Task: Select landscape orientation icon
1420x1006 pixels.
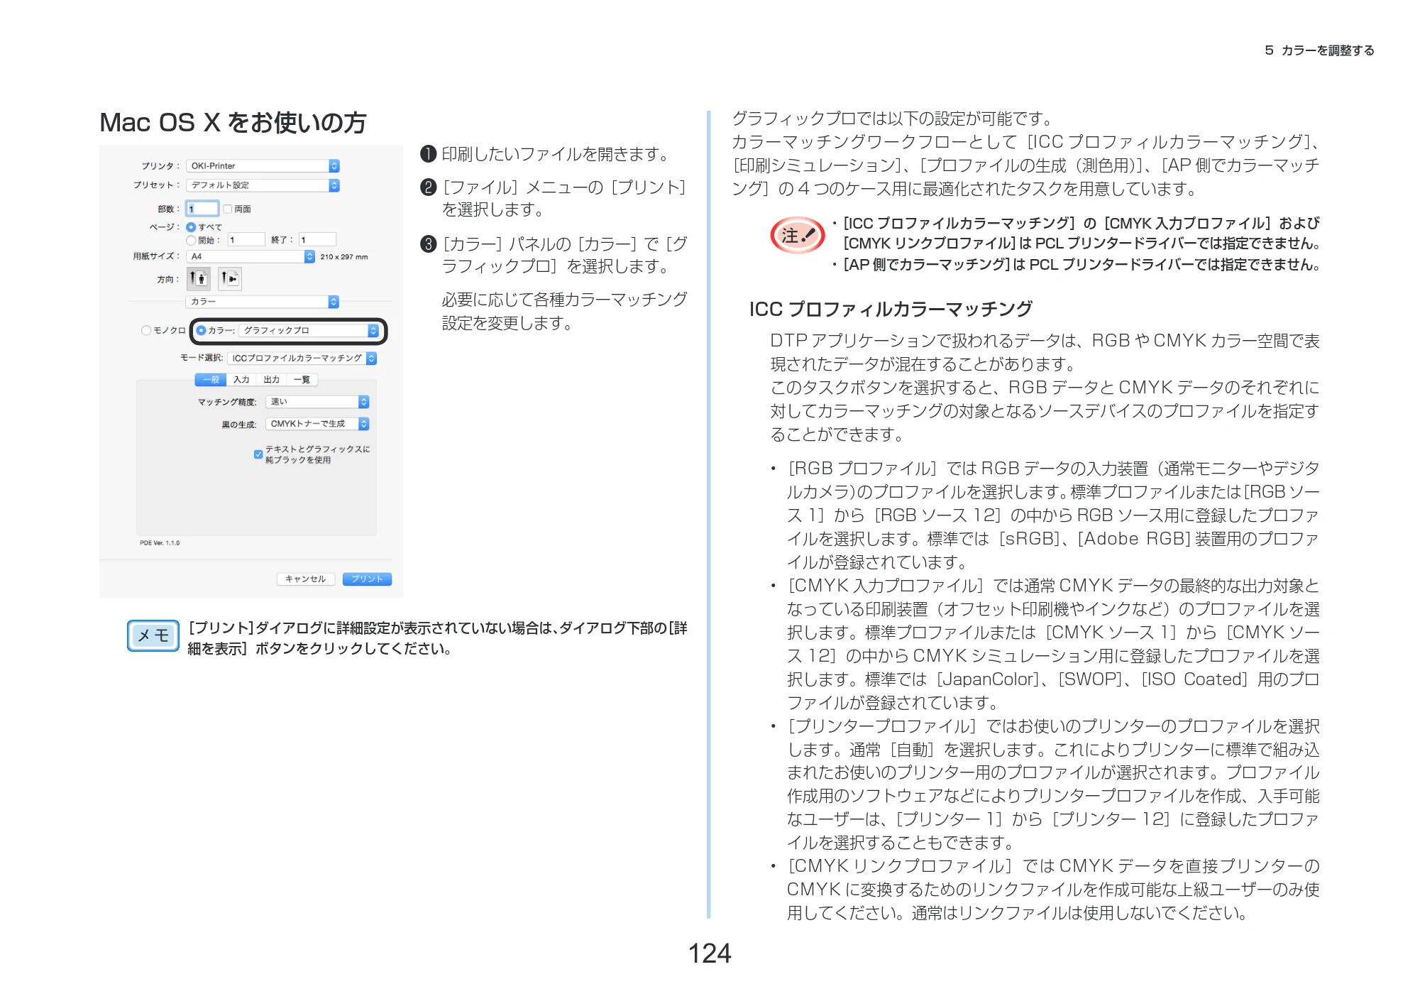Action: coord(229,278)
